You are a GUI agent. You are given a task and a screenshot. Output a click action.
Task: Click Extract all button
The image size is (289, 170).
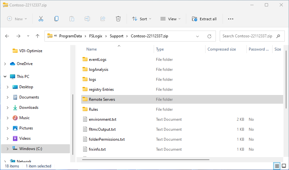point(204,19)
